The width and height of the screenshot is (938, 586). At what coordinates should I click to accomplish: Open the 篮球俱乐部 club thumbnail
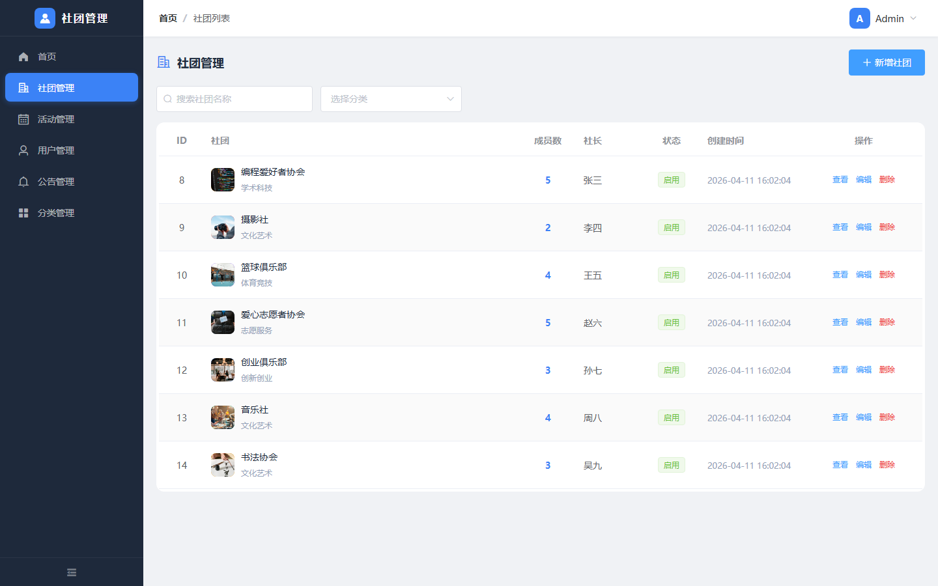click(223, 275)
